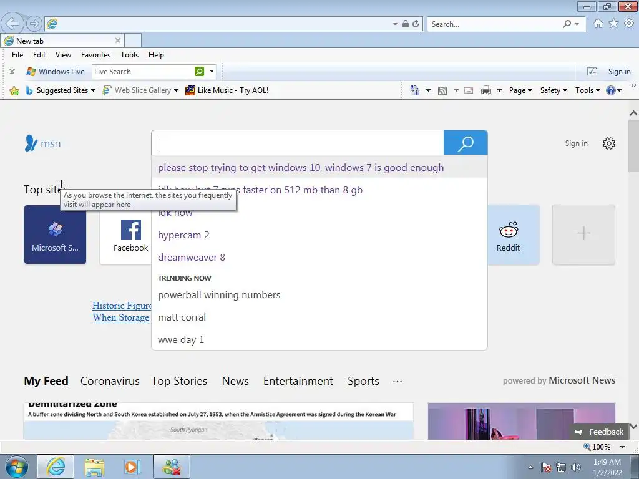This screenshot has height=479, width=639.
Task: Click the Windows Live toolbar Sign in
Action: pyautogui.click(x=620, y=72)
